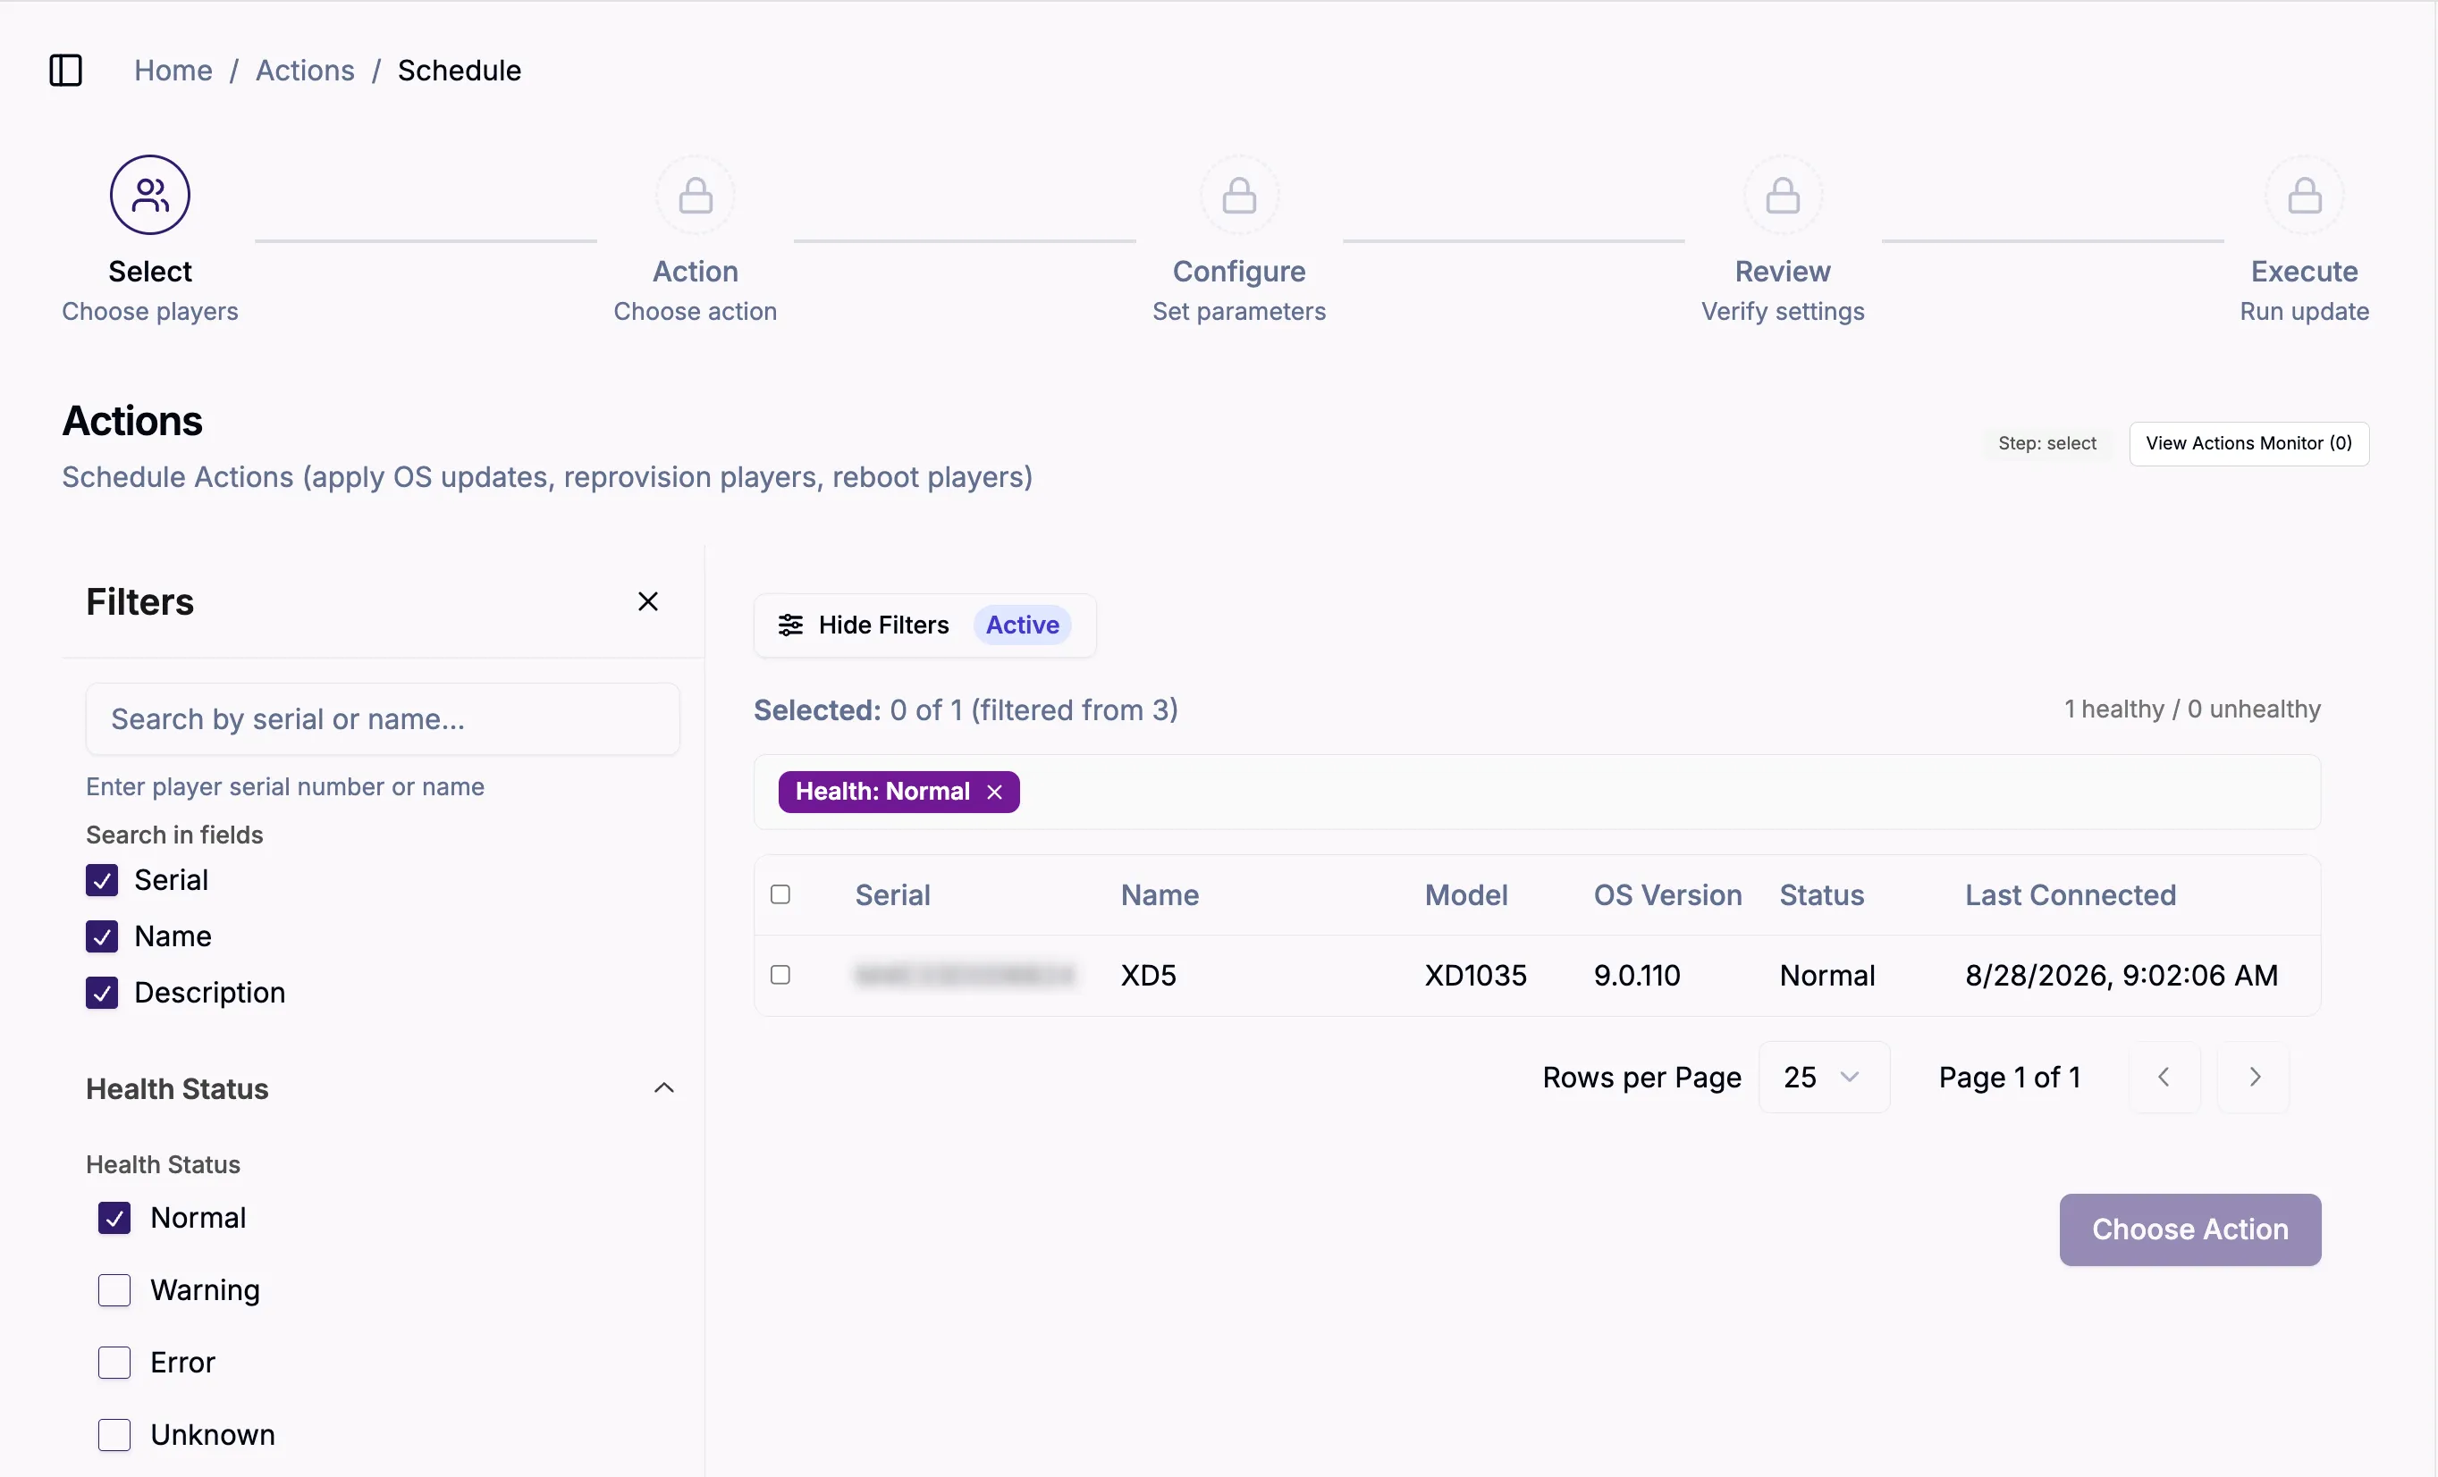
Task: Click the 9.0.110 OS version cell
Action: point(1637,976)
